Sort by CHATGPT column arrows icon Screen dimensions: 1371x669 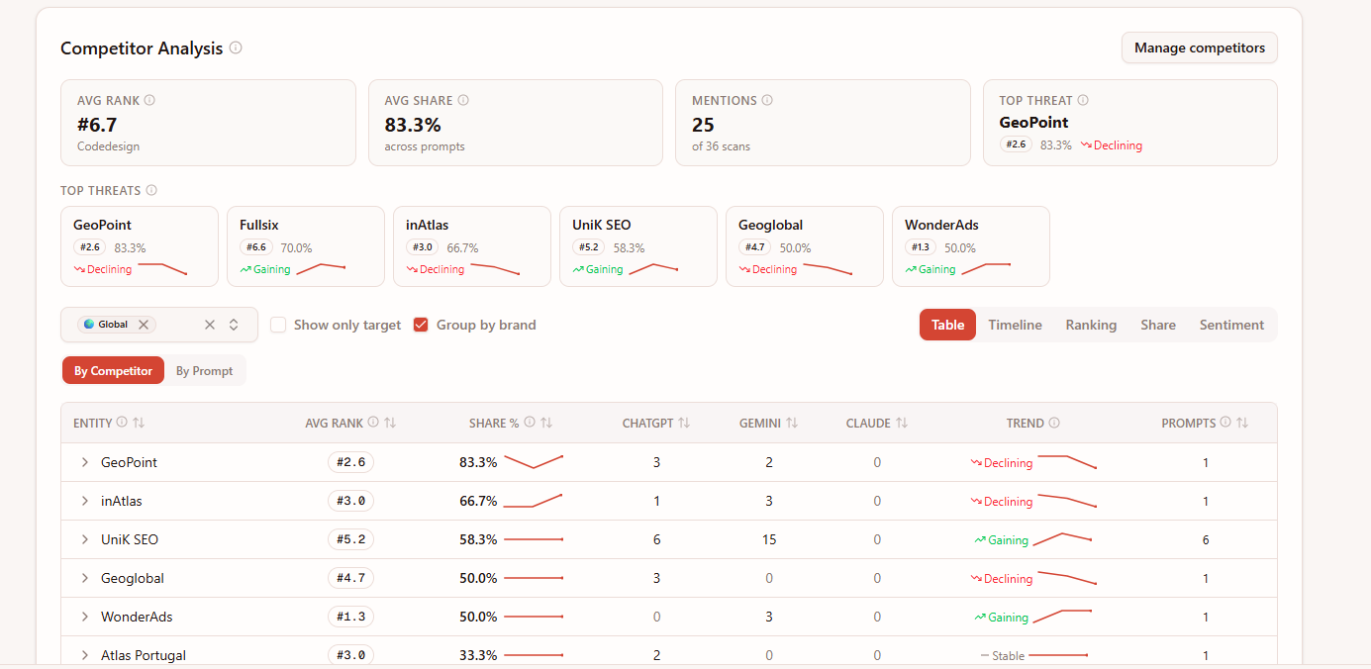coord(684,423)
